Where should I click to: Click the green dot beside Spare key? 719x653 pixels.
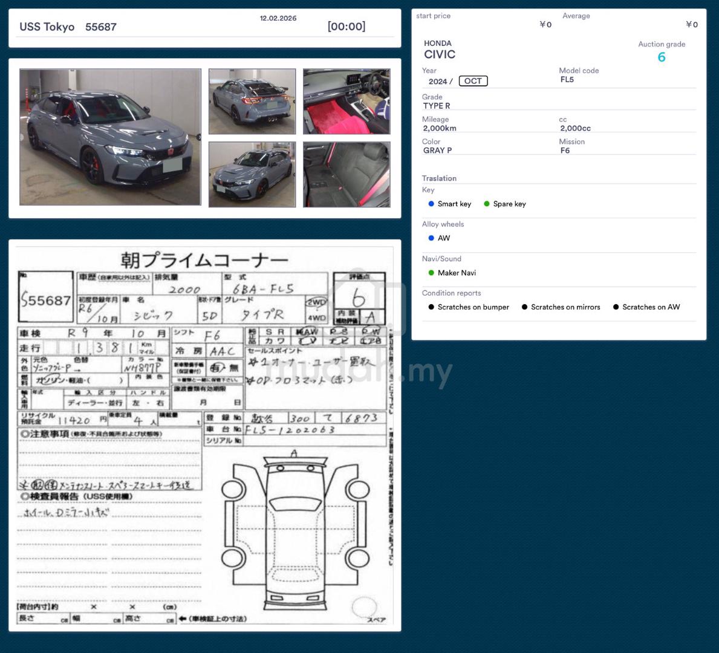click(487, 204)
